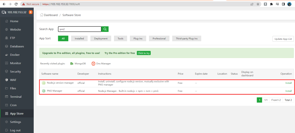295x133 pixels.
Task: Click the orange notification badge showing 0
Action: pyautogui.click(x=31, y=12)
